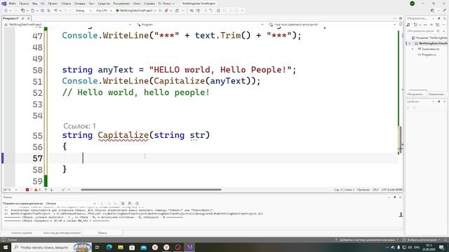Open the Debug configuration dropdown
Screen dimensions: 449x252
pyautogui.click(x=83, y=10)
